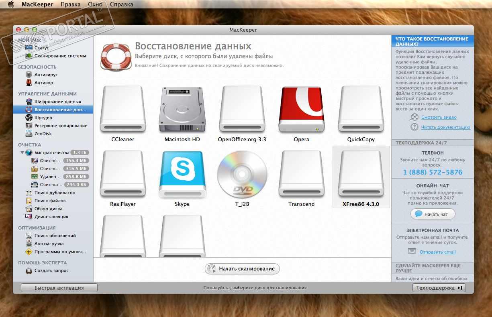
Task: Open the Справка menu
Action: 121,4
